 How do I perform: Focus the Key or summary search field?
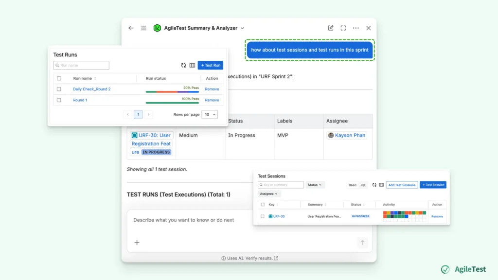point(281,185)
